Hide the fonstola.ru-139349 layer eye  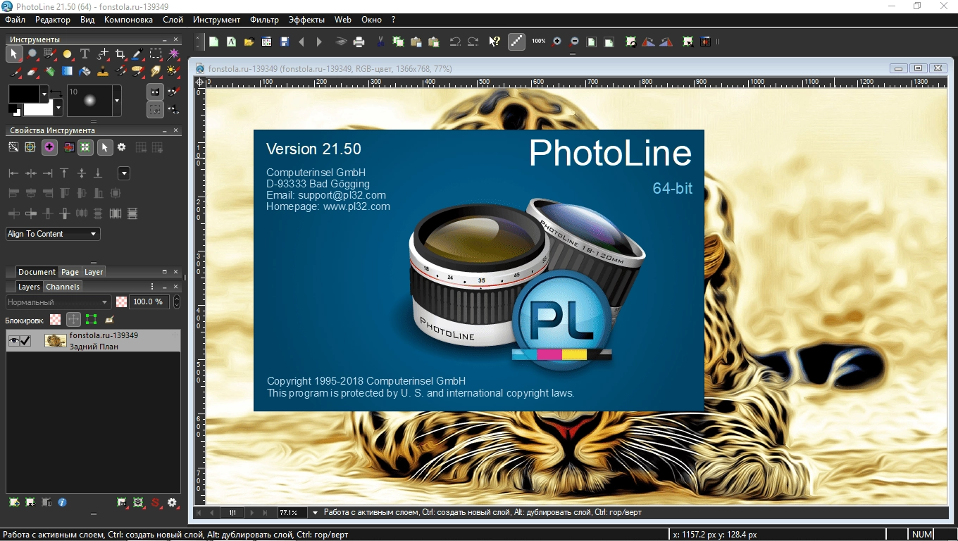[14, 341]
